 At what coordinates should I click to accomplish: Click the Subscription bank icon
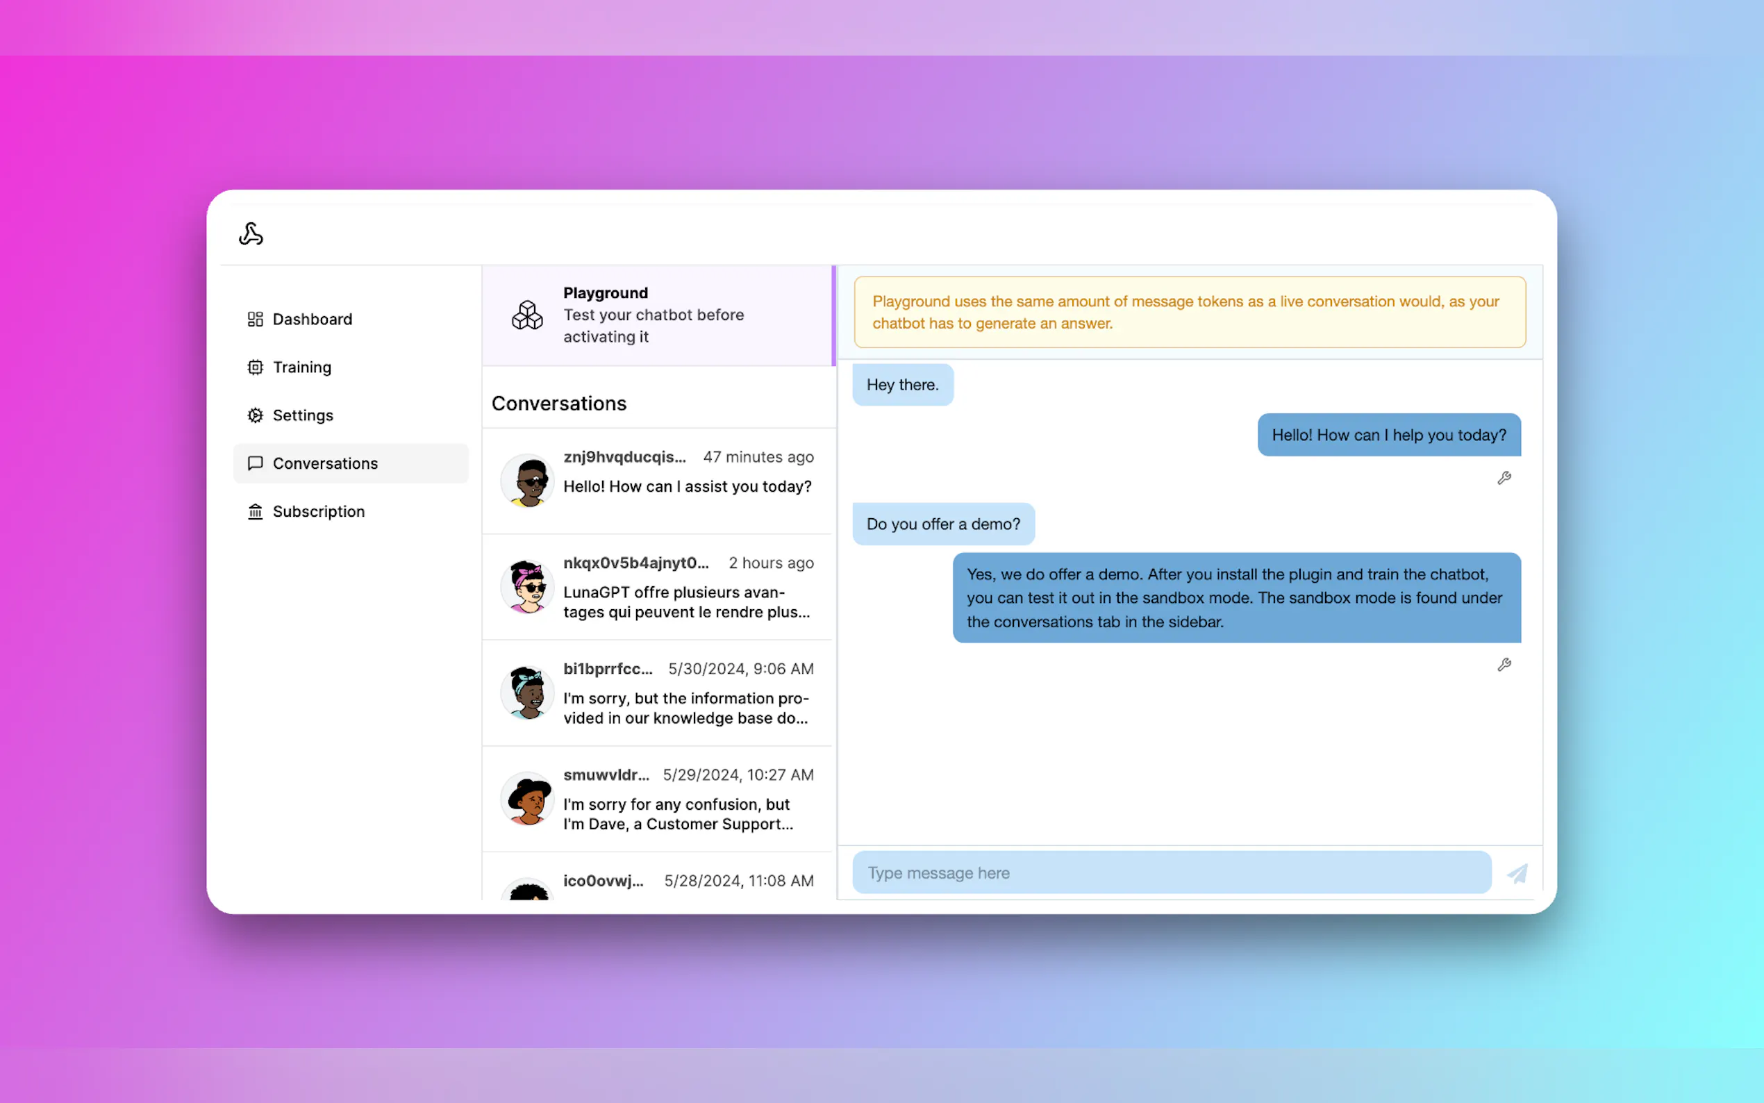pyautogui.click(x=256, y=512)
